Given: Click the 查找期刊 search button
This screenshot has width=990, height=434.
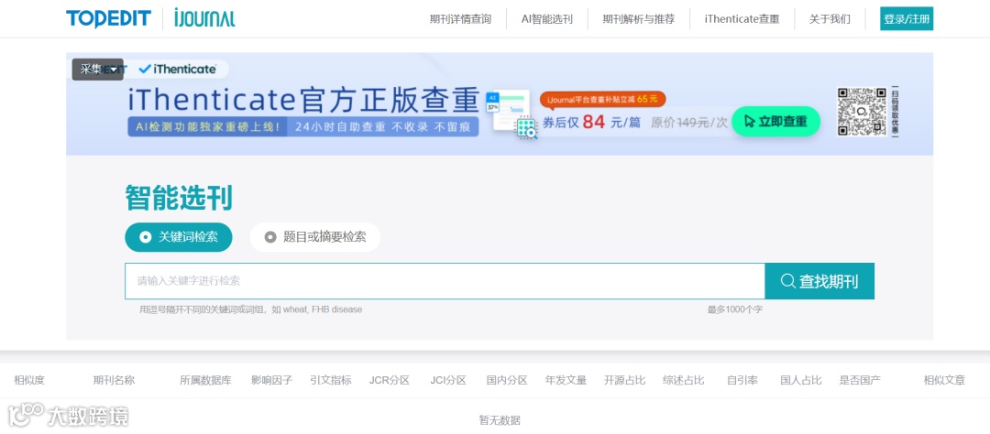Looking at the screenshot, I should click(819, 281).
